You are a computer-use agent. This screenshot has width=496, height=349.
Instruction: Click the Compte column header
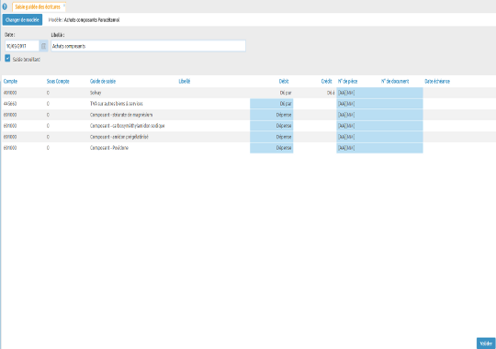tap(10, 82)
